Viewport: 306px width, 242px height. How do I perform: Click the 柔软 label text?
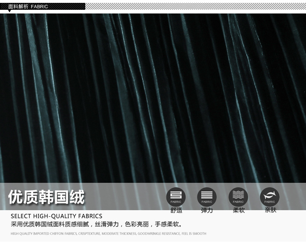[239, 210]
